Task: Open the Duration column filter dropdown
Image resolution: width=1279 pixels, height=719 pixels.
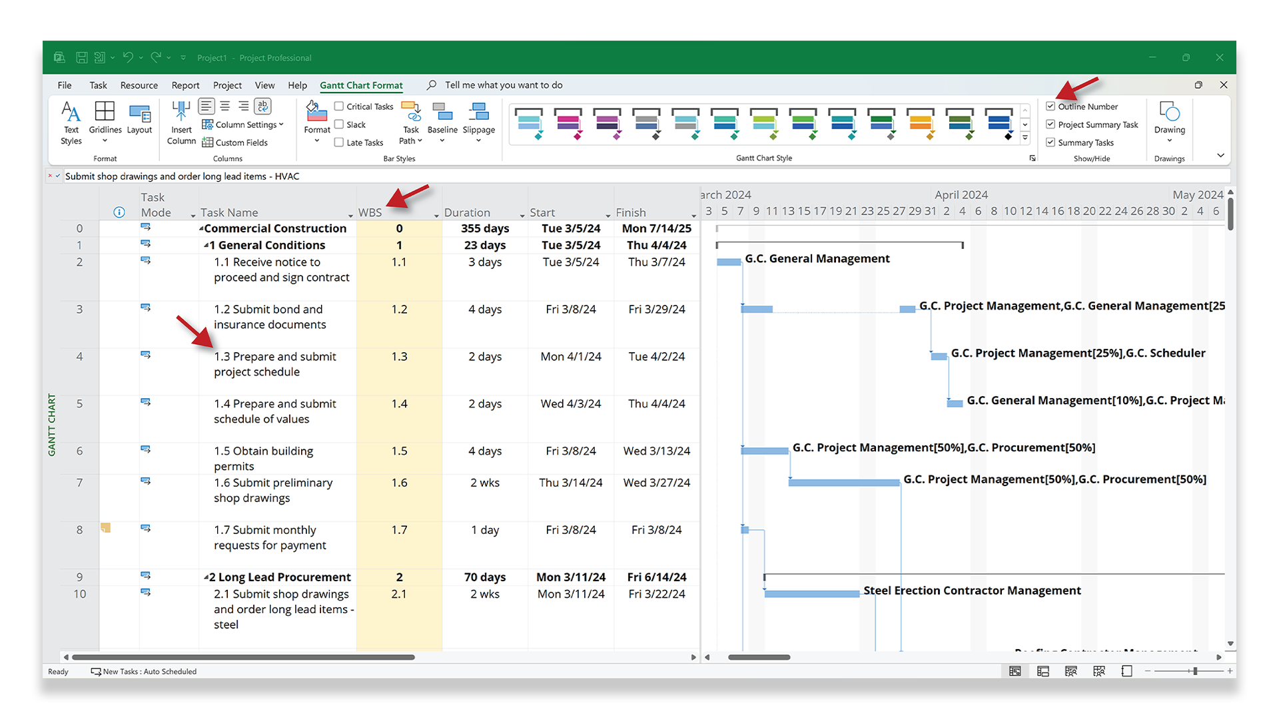Action: tap(522, 215)
